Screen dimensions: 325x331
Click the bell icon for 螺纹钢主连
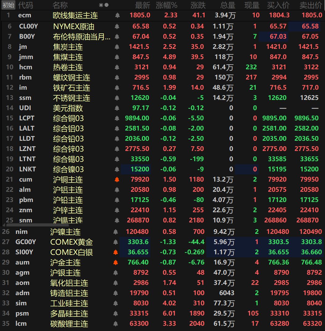tap(117, 77)
